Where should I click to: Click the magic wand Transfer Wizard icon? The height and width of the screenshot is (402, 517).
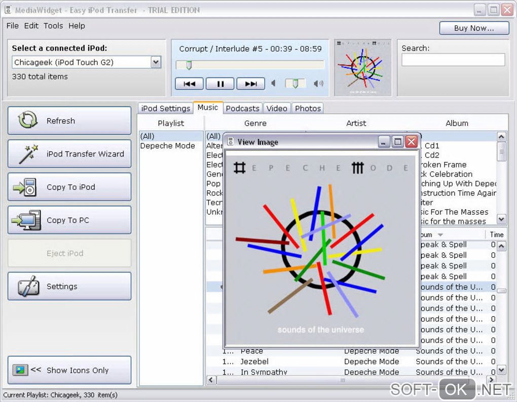click(28, 154)
